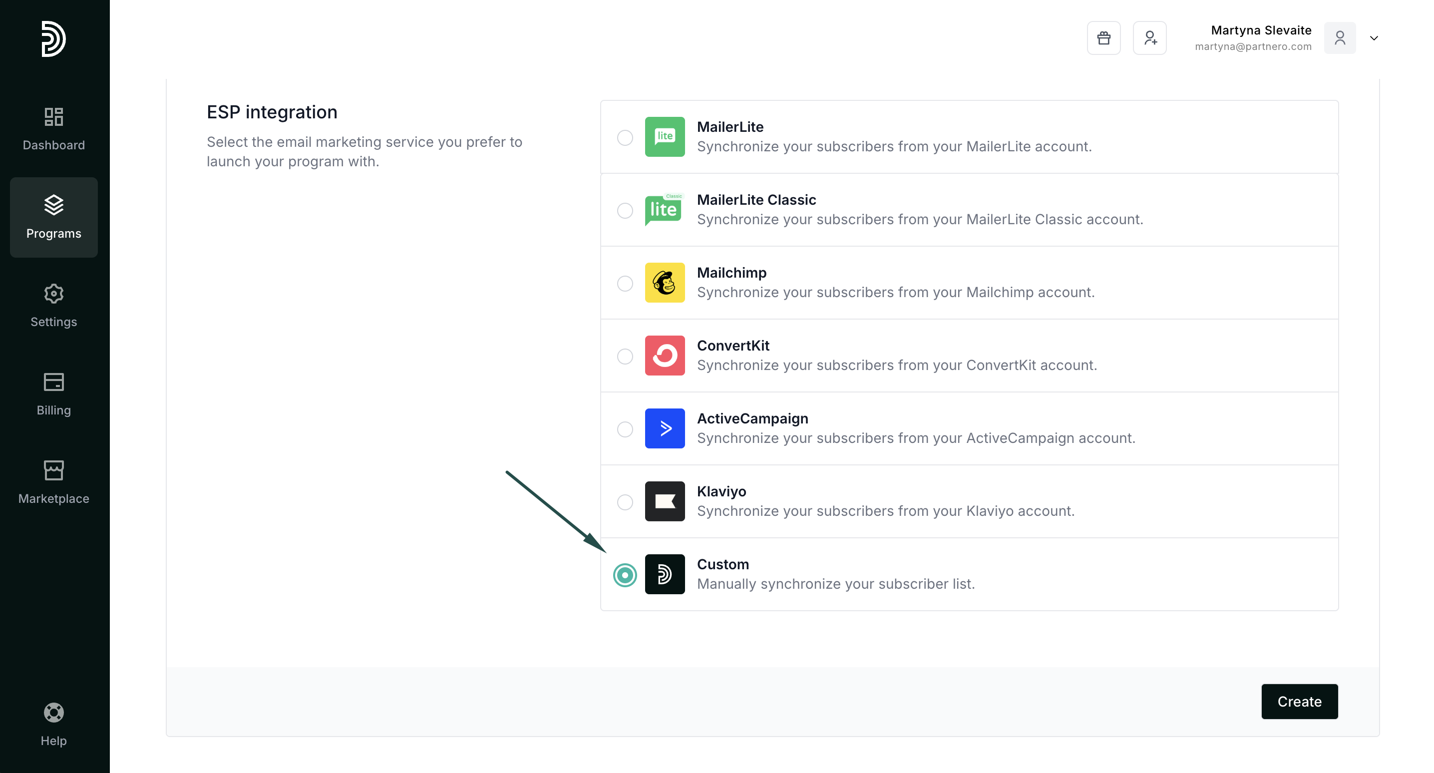Choose the Klaviyo radio button
The width and height of the screenshot is (1434, 773).
tap(625, 502)
